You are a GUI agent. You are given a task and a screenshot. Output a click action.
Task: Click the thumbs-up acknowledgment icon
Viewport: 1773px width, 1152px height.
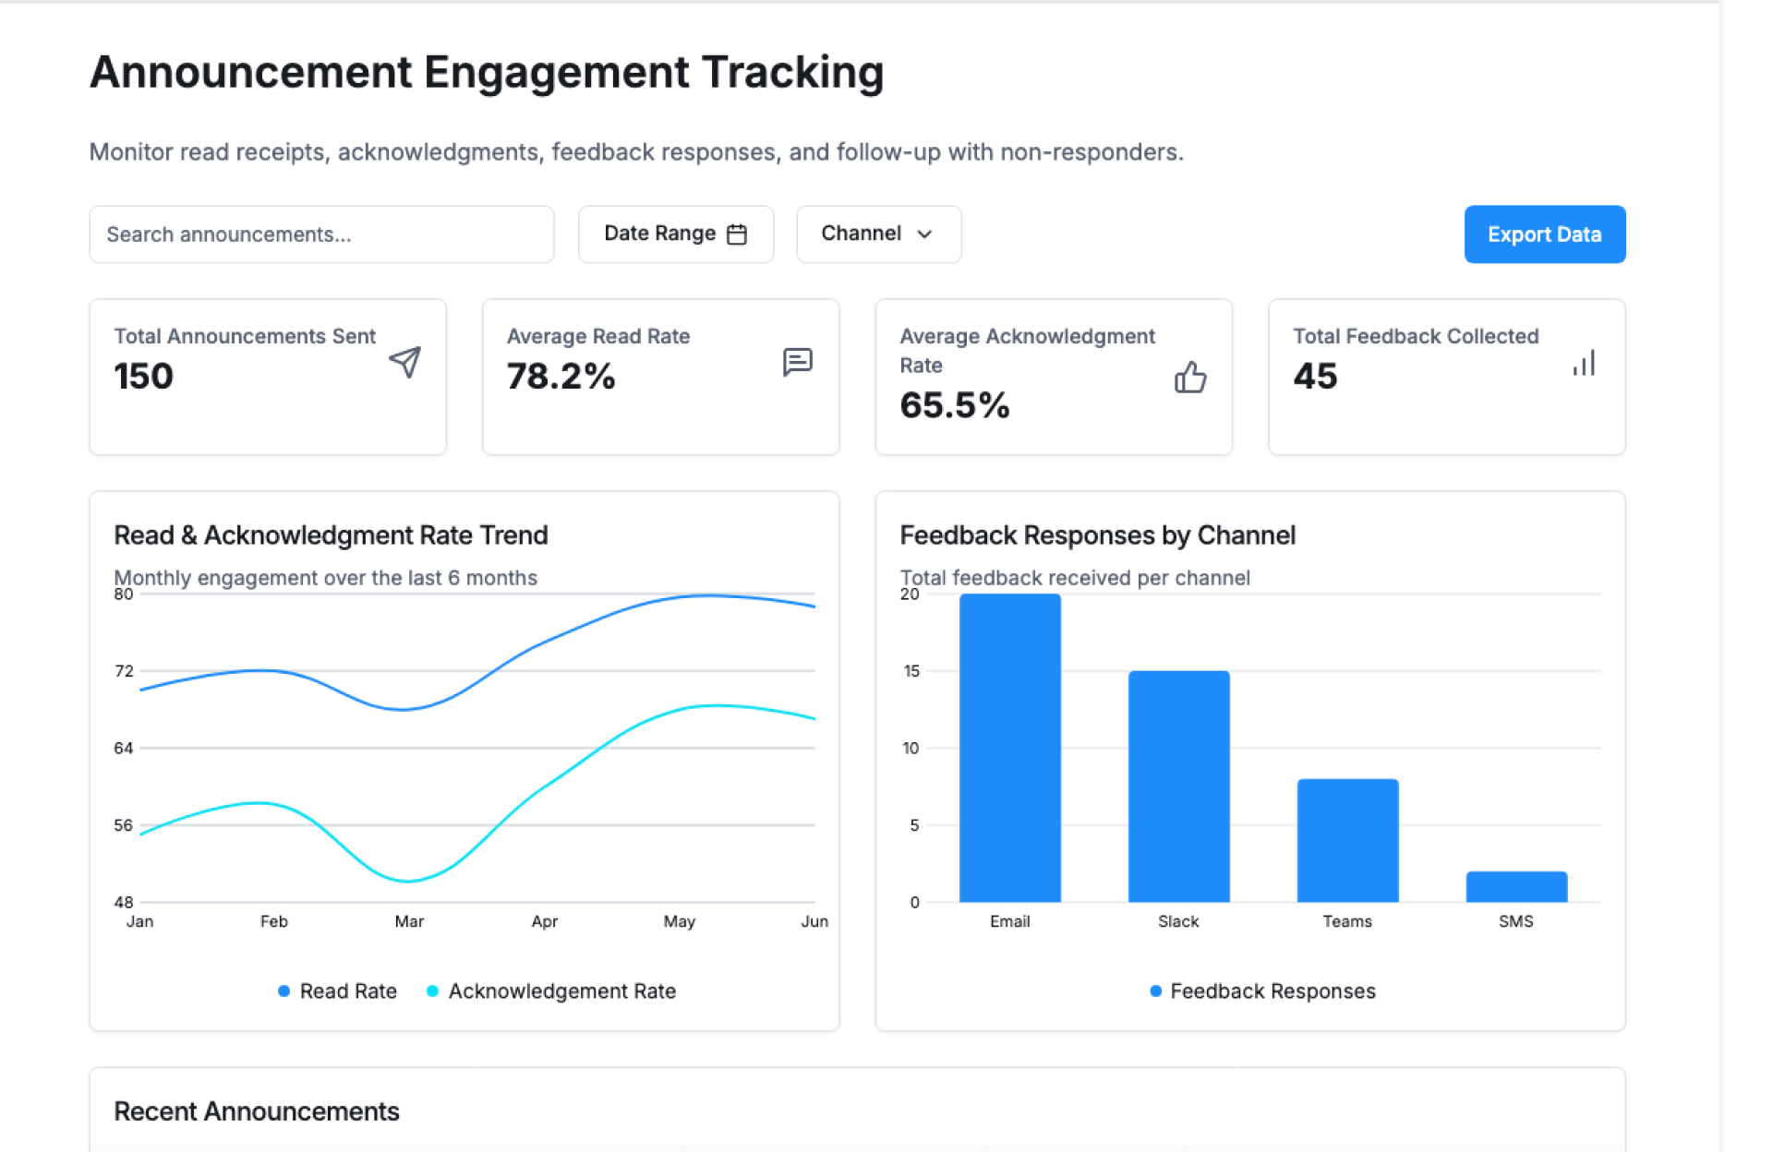(x=1190, y=377)
